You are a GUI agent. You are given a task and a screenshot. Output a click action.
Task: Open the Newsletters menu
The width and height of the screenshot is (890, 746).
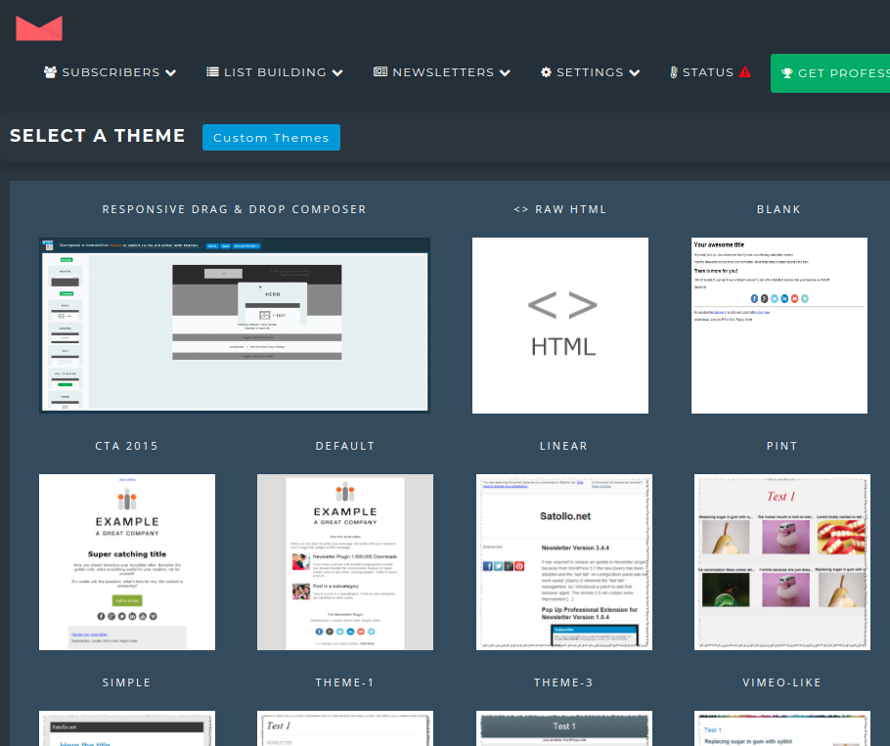(442, 72)
